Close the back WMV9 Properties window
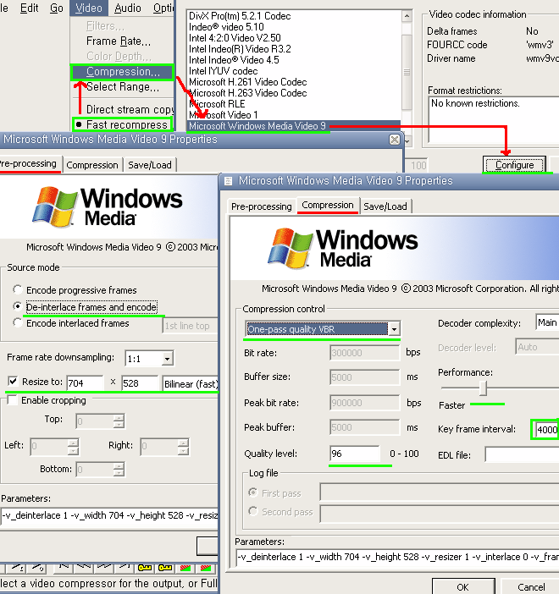559x594 pixels. 395,140
